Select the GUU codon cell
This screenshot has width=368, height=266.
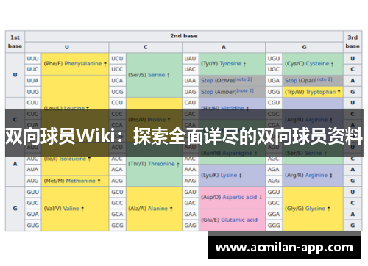click(x=33, y=192)
